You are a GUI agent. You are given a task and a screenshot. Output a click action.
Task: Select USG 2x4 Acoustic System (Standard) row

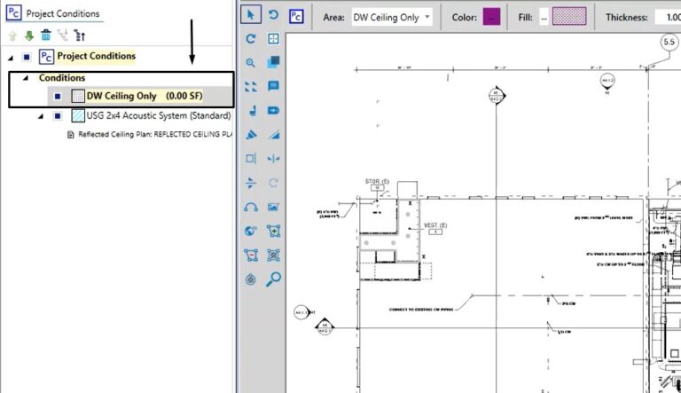click(159, 115)
